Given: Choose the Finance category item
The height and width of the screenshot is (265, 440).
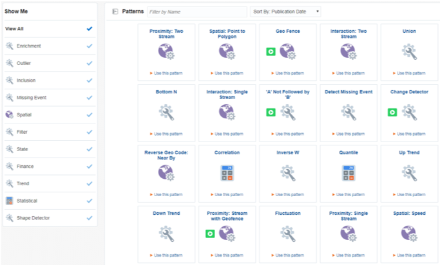Looking at the screenshot, I should point(25,167).
